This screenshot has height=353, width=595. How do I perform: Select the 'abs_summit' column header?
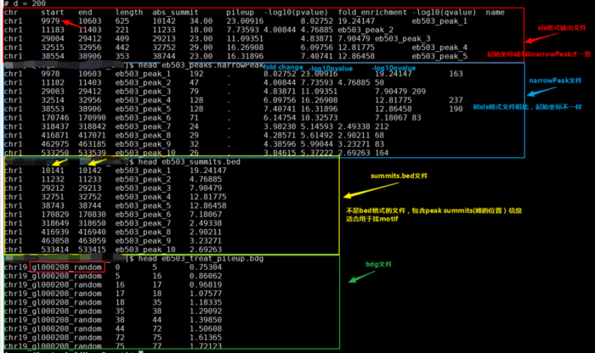(x=175, y=13)
